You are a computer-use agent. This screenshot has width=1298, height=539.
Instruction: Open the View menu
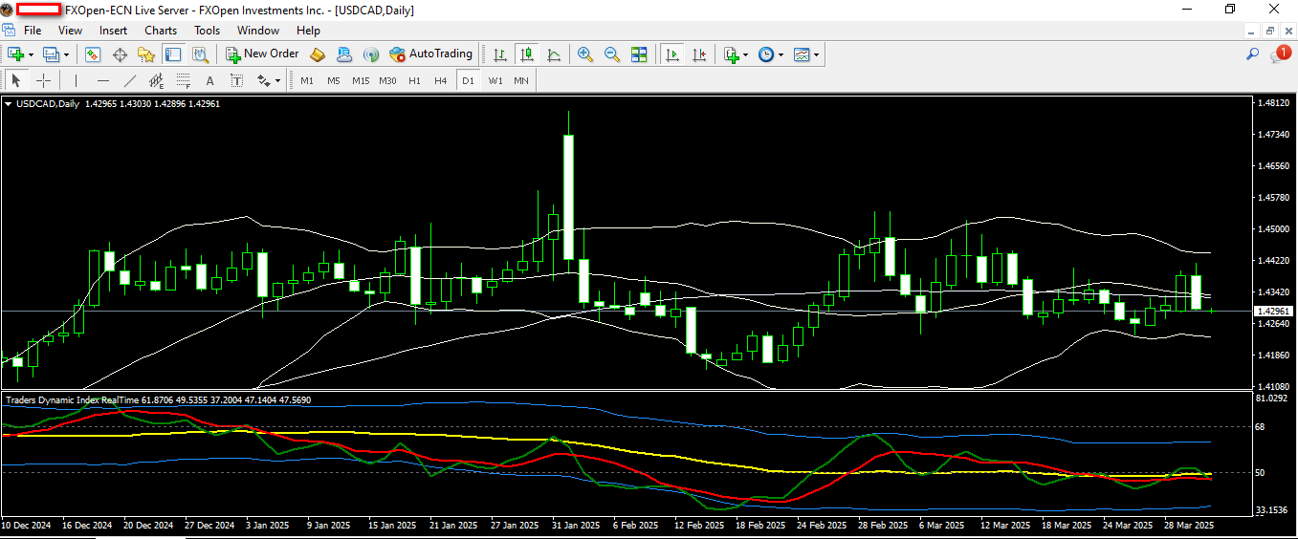71,31
